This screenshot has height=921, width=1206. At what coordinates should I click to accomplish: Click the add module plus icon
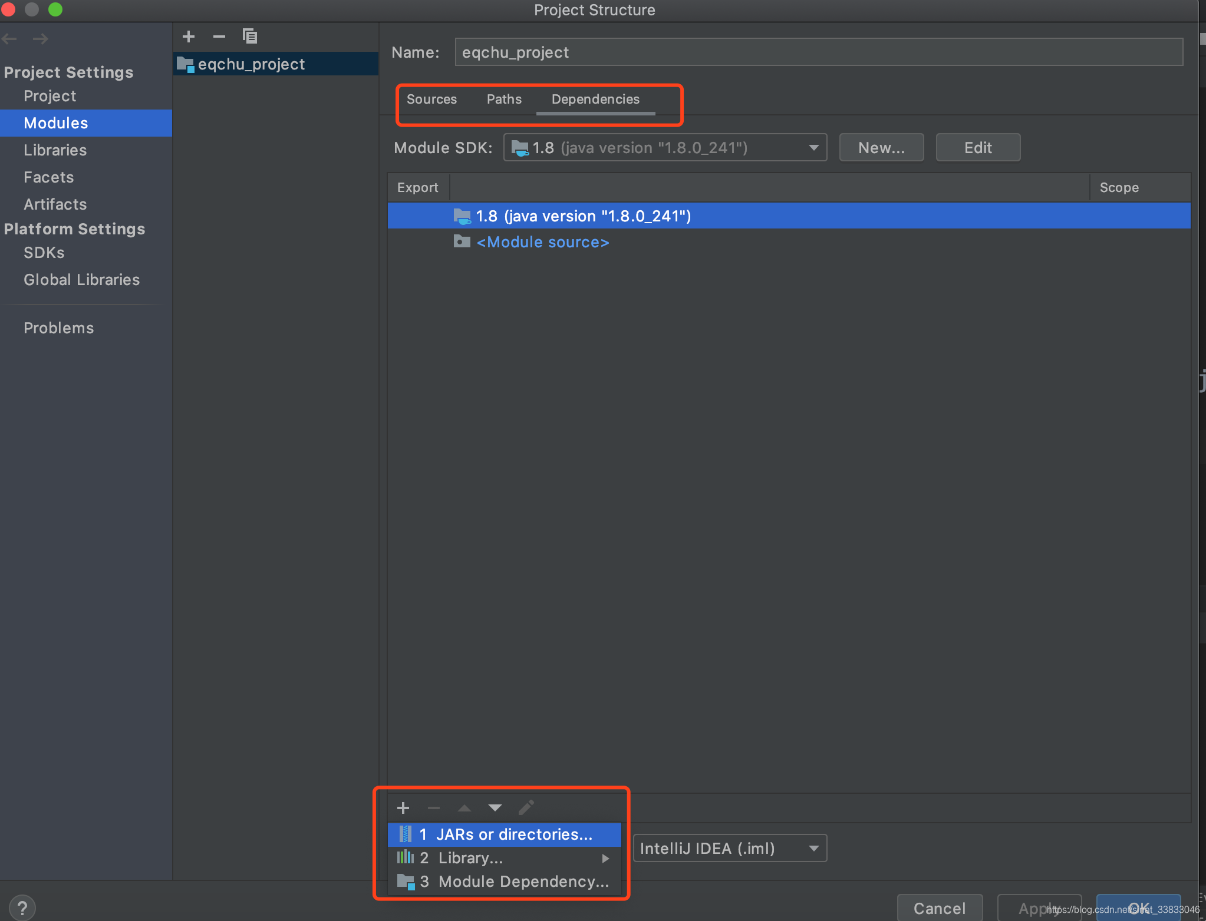(x=189, y=37)
